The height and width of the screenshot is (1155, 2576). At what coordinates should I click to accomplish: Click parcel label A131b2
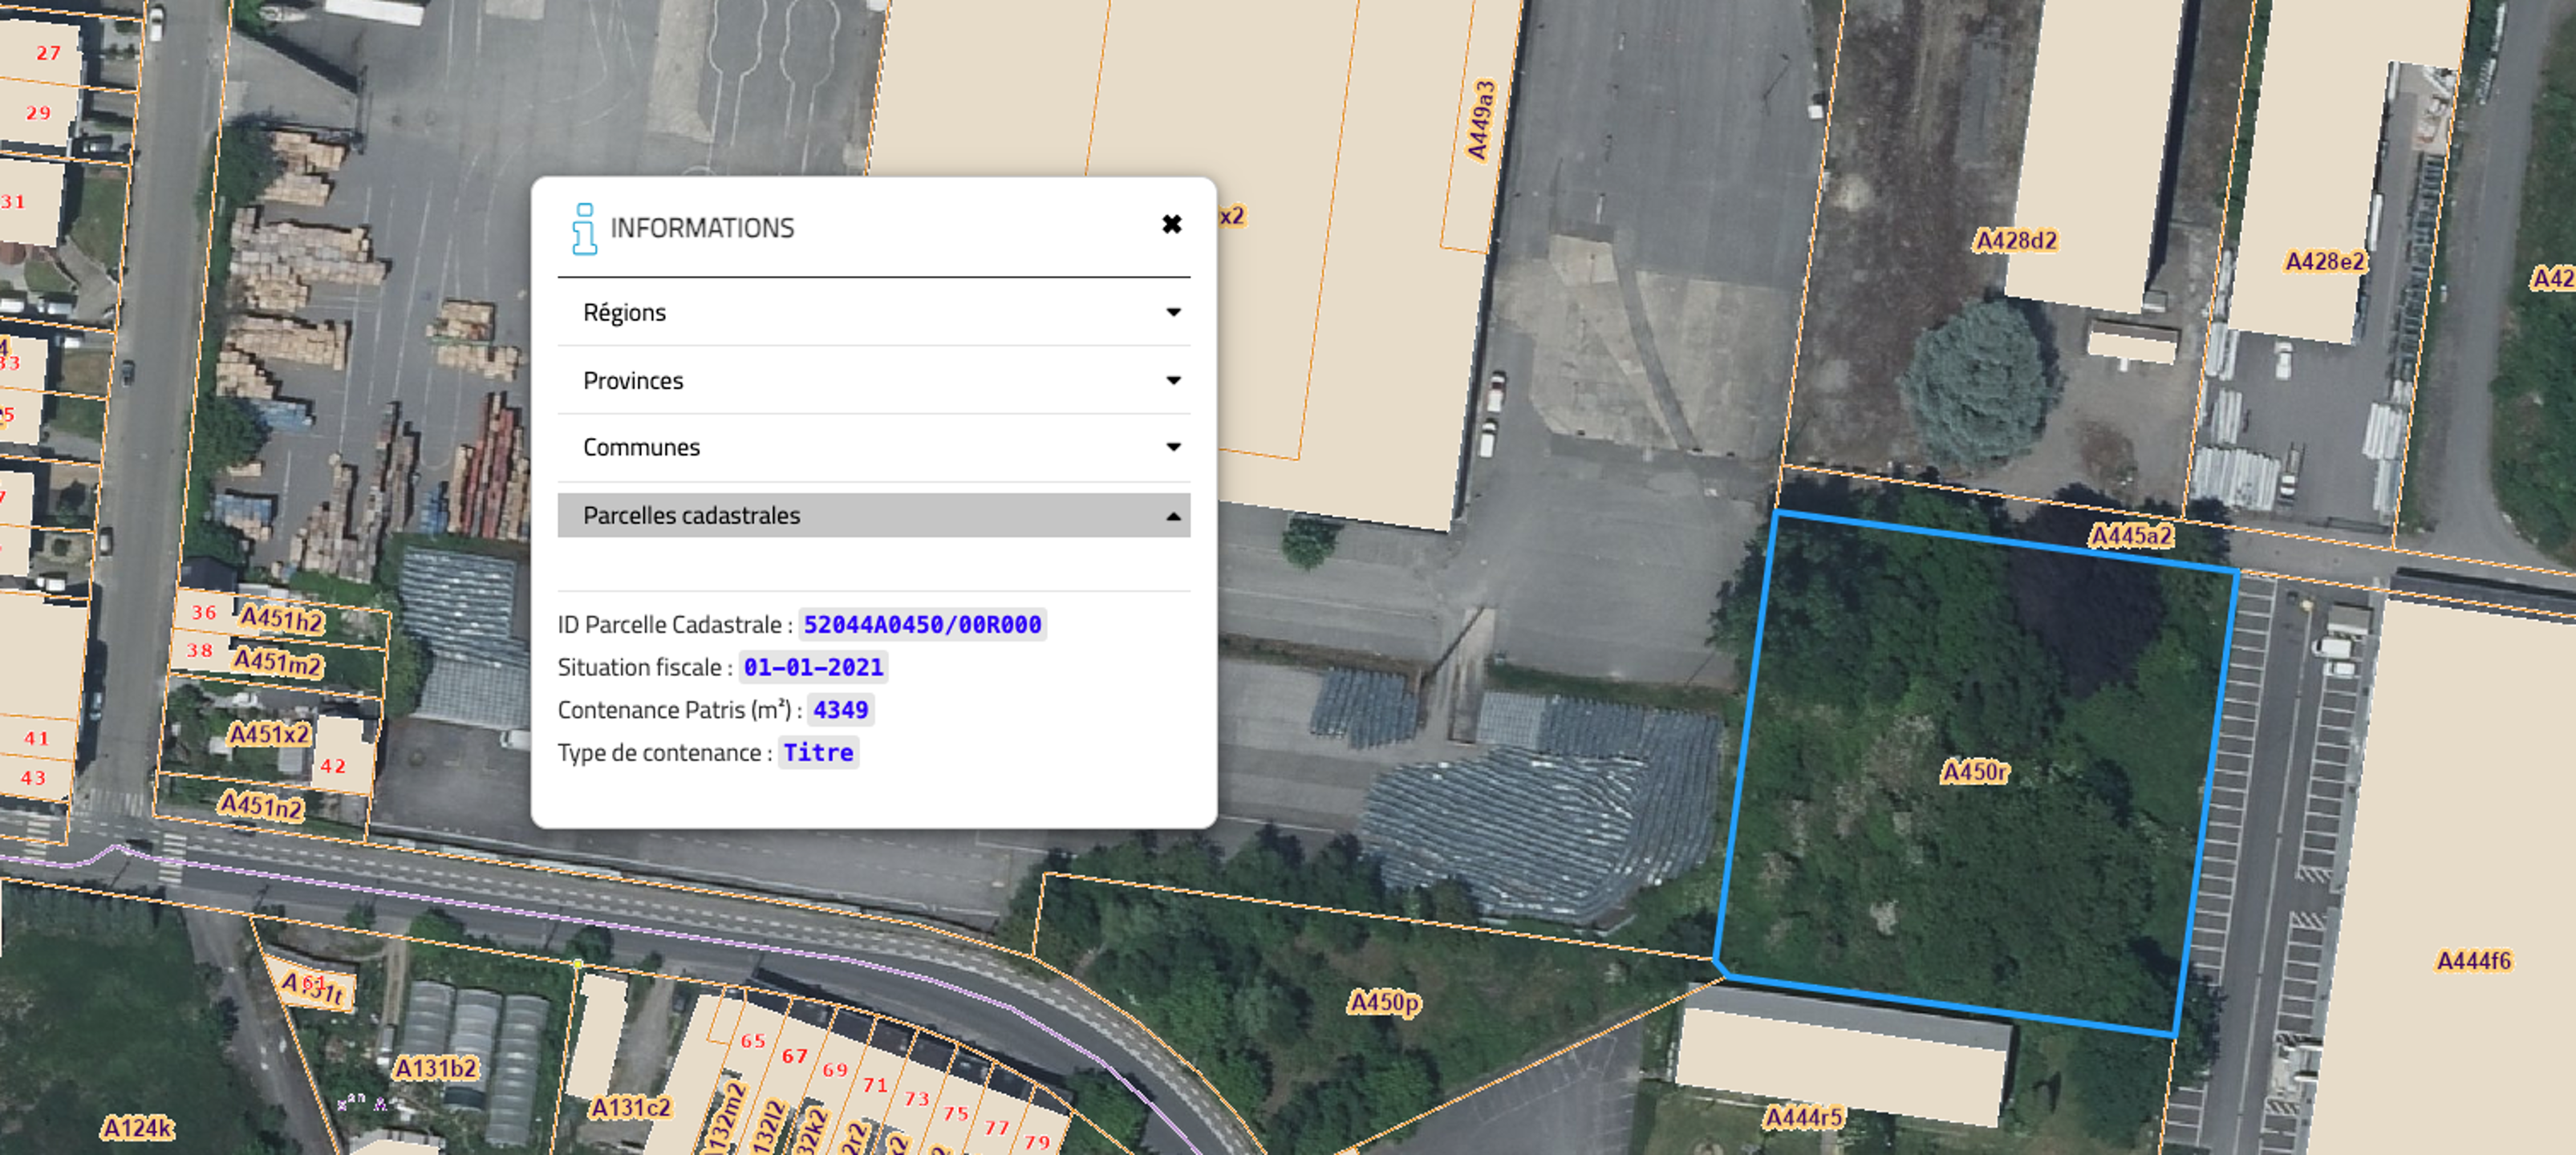pyautogui.click(x=435, y=1068)
